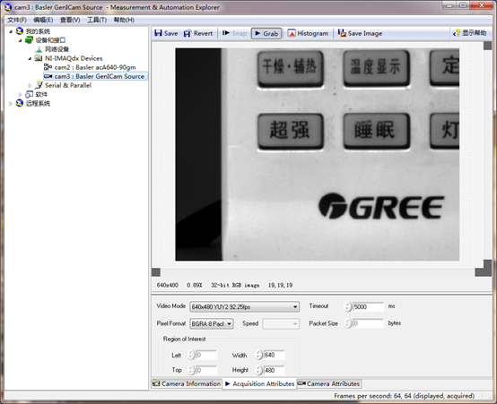
Task: Click the 远程系统 globe icon
Action: pos(20,103)
